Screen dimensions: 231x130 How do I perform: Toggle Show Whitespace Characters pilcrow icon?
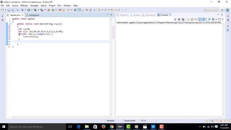95,10
